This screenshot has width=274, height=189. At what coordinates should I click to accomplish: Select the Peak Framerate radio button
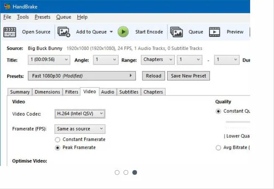[x=57, y=148]
